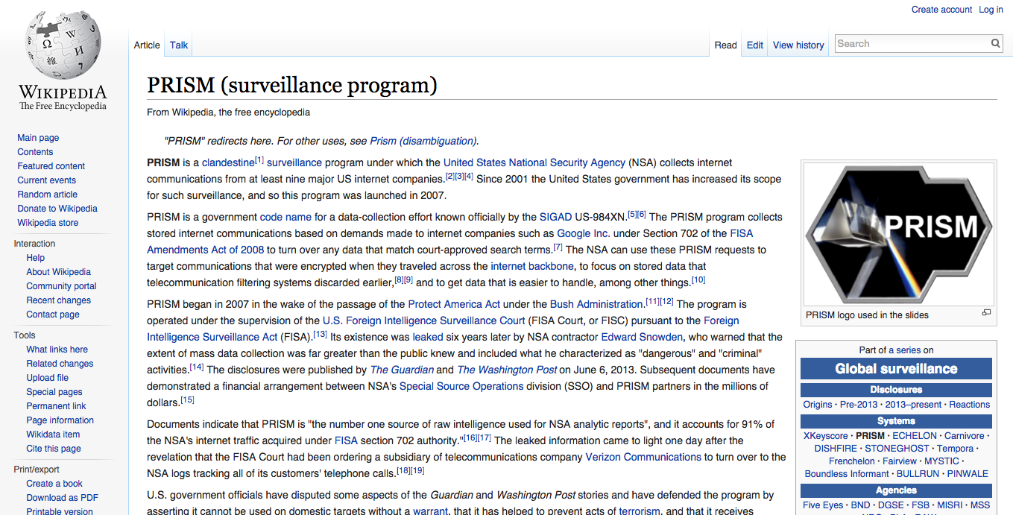This screenshot has width=1013, height=515.
Task: Click the search magnifier icon
Action: (x=995, y=43)
